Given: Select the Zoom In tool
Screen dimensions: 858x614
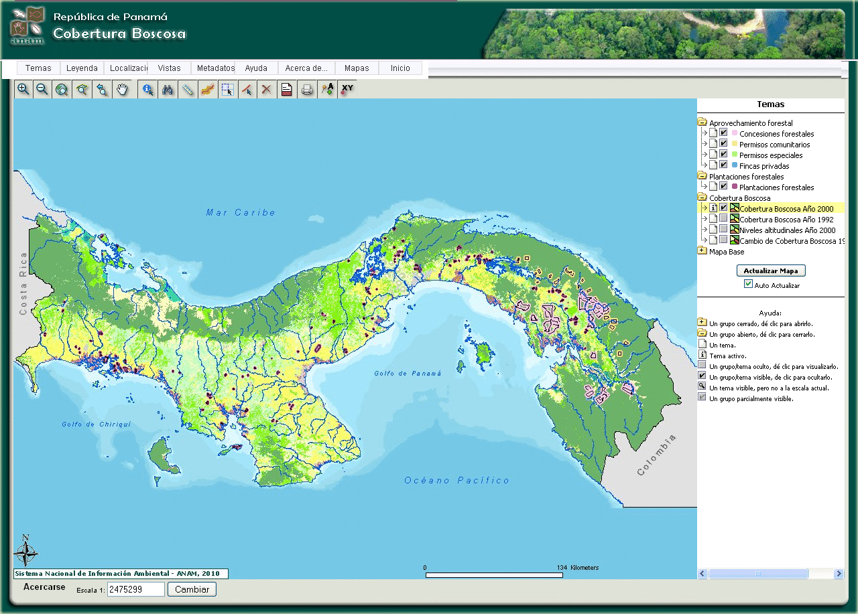Looking at the screenshot, I should (23, 88).
